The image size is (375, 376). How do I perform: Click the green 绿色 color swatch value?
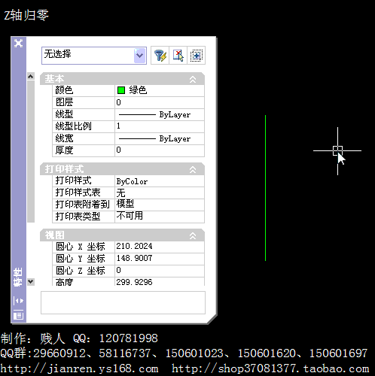pos(160,90)
